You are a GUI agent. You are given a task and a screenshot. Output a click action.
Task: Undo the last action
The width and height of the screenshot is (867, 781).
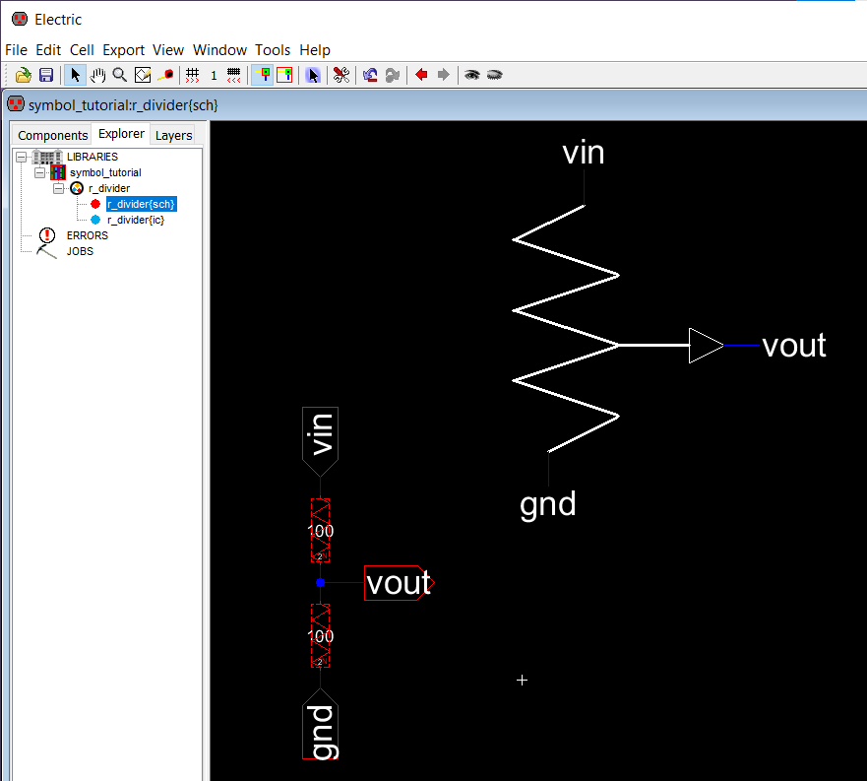tap(370, 75)
